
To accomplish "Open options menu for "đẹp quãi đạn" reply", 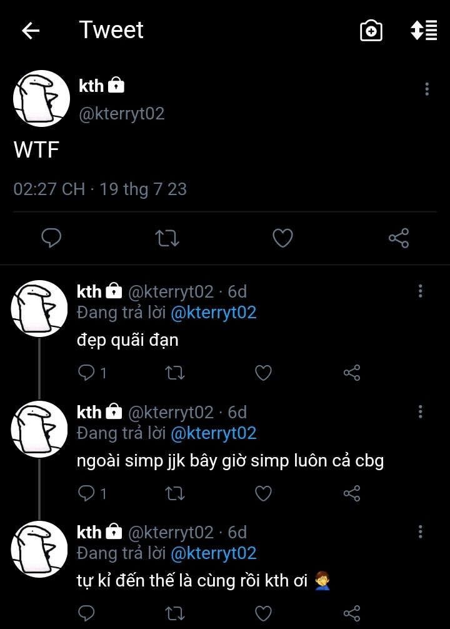I will (420, 291).
